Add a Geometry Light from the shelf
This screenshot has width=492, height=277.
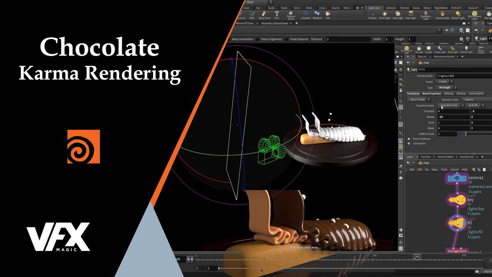[426, 15]
